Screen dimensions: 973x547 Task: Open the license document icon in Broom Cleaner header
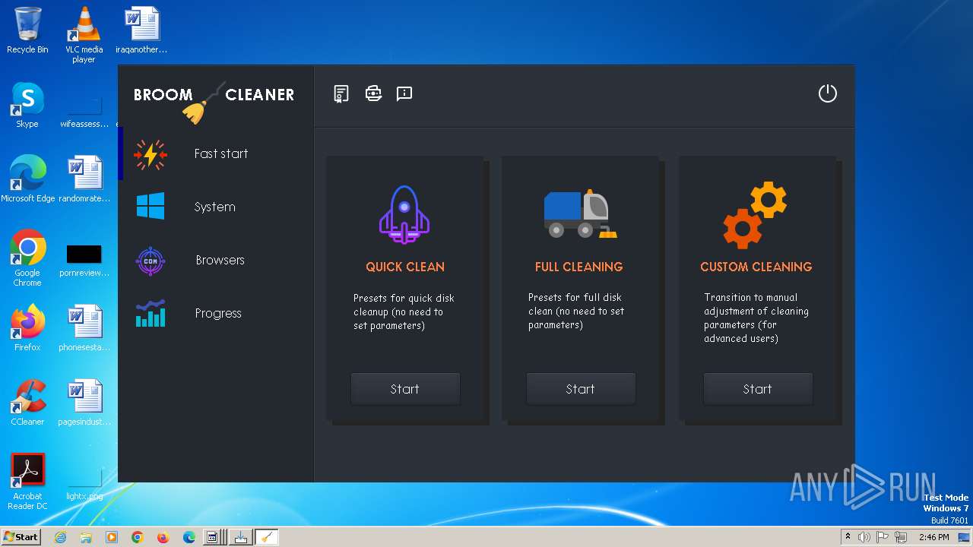click(x=341, y=93)
